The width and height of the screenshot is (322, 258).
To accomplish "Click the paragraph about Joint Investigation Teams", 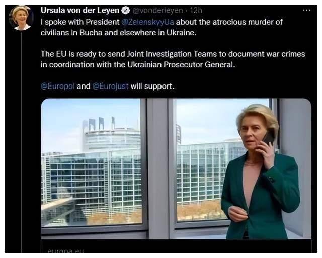I will point(173,59).
